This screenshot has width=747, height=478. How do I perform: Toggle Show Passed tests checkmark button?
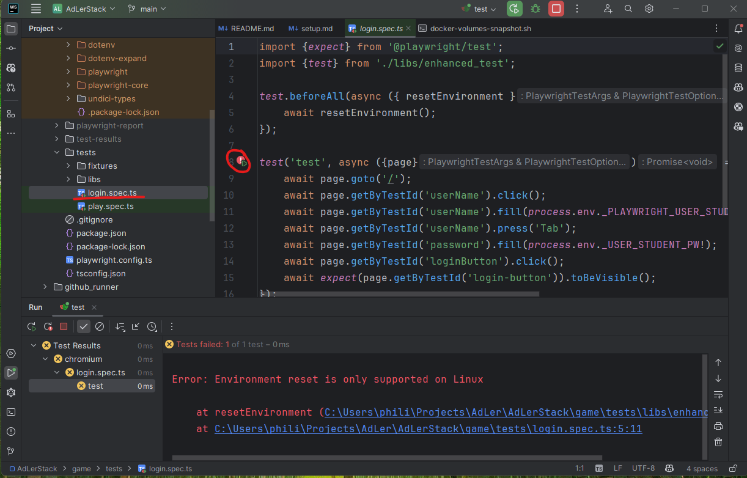(x=84, y=327)
